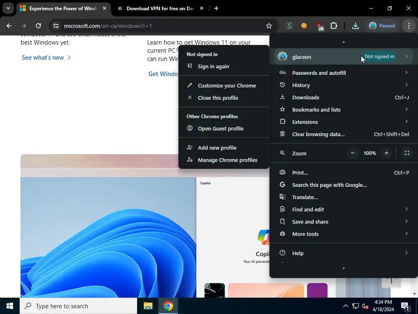Expand Save and share submenu
The height and width of the screenshot is (314, 418).
(344, 222)
